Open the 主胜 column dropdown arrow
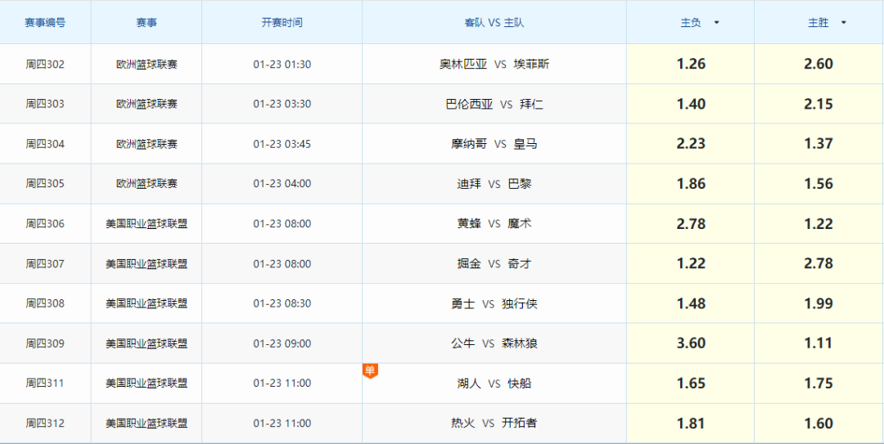 coord(843,23)
